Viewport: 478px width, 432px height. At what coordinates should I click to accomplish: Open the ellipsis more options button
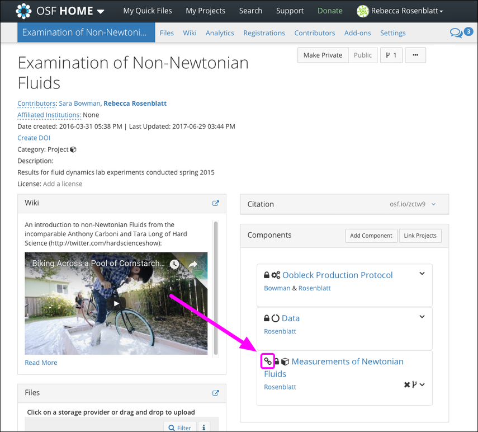[415, 55]
